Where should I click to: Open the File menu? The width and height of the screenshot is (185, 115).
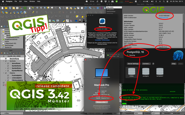[x=16, y=2]
